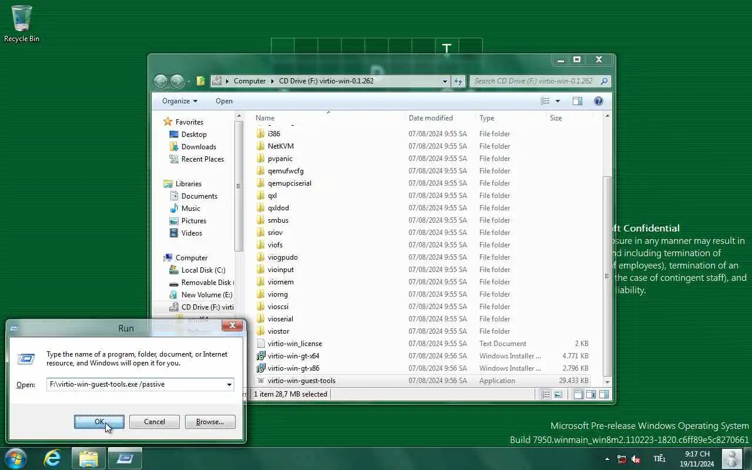Open the view options dropdown arrow
Viewport: 752px width, 470px height.
coord(558,101)
